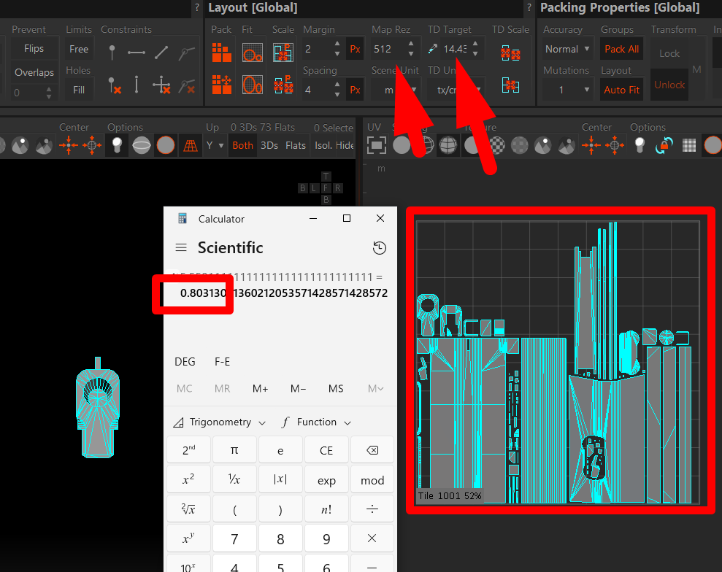Viewport: 722px width, 572px height.
Task: Open the Calculator hamburger navigation menu
Action: [181, 248]
